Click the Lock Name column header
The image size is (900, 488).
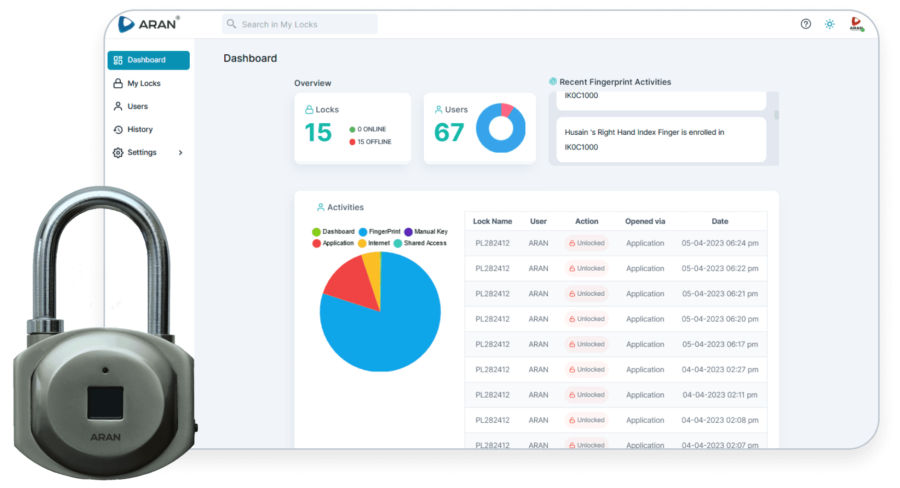point(492,222)
